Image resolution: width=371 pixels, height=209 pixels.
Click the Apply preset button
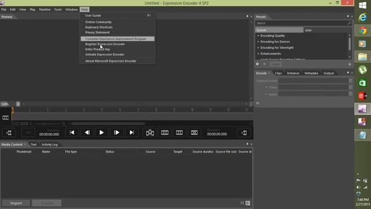point(275,64)
